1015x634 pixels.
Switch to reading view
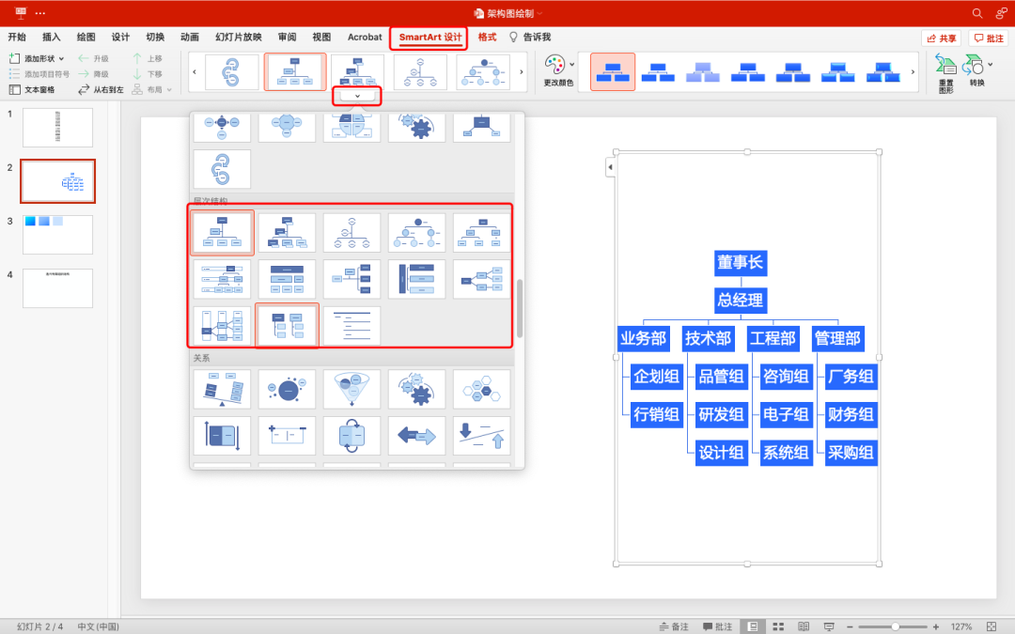point(804,626)
